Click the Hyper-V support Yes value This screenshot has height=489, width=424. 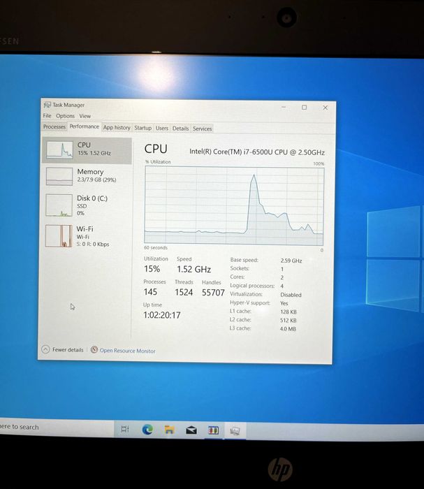(x=284, y=303)
